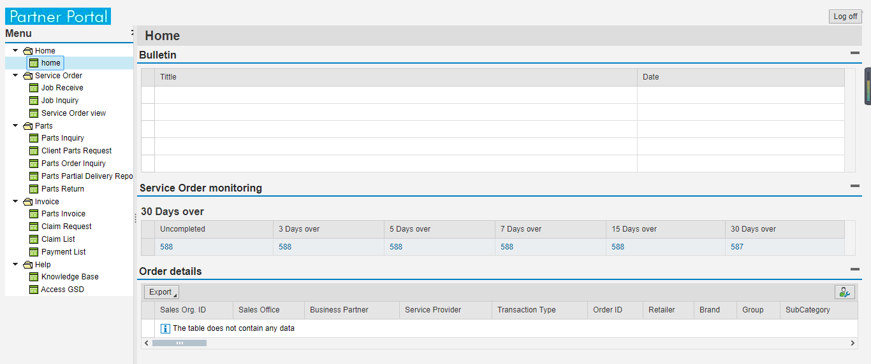Open table personalization settings icon in Order details
871x364 pixels.
pos(845,292)
